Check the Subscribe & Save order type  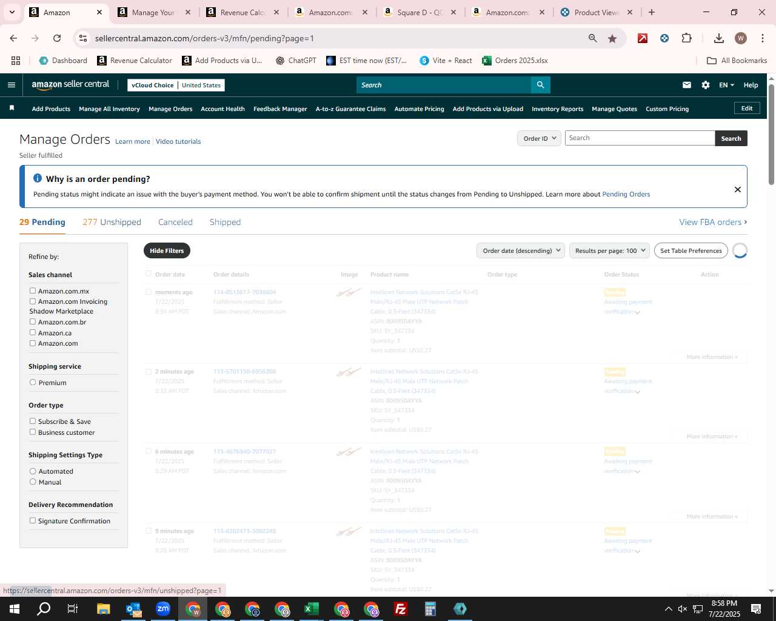click(33, 421)
